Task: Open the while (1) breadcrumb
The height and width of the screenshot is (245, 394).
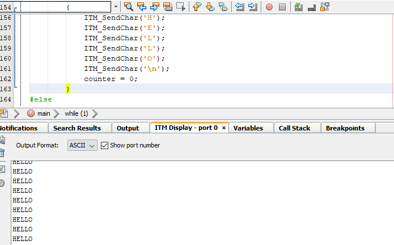Action: (x=76, y=113)
